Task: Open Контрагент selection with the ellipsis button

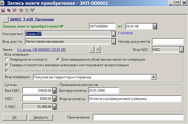Action: pyautogui.click(x=114, y=34)
